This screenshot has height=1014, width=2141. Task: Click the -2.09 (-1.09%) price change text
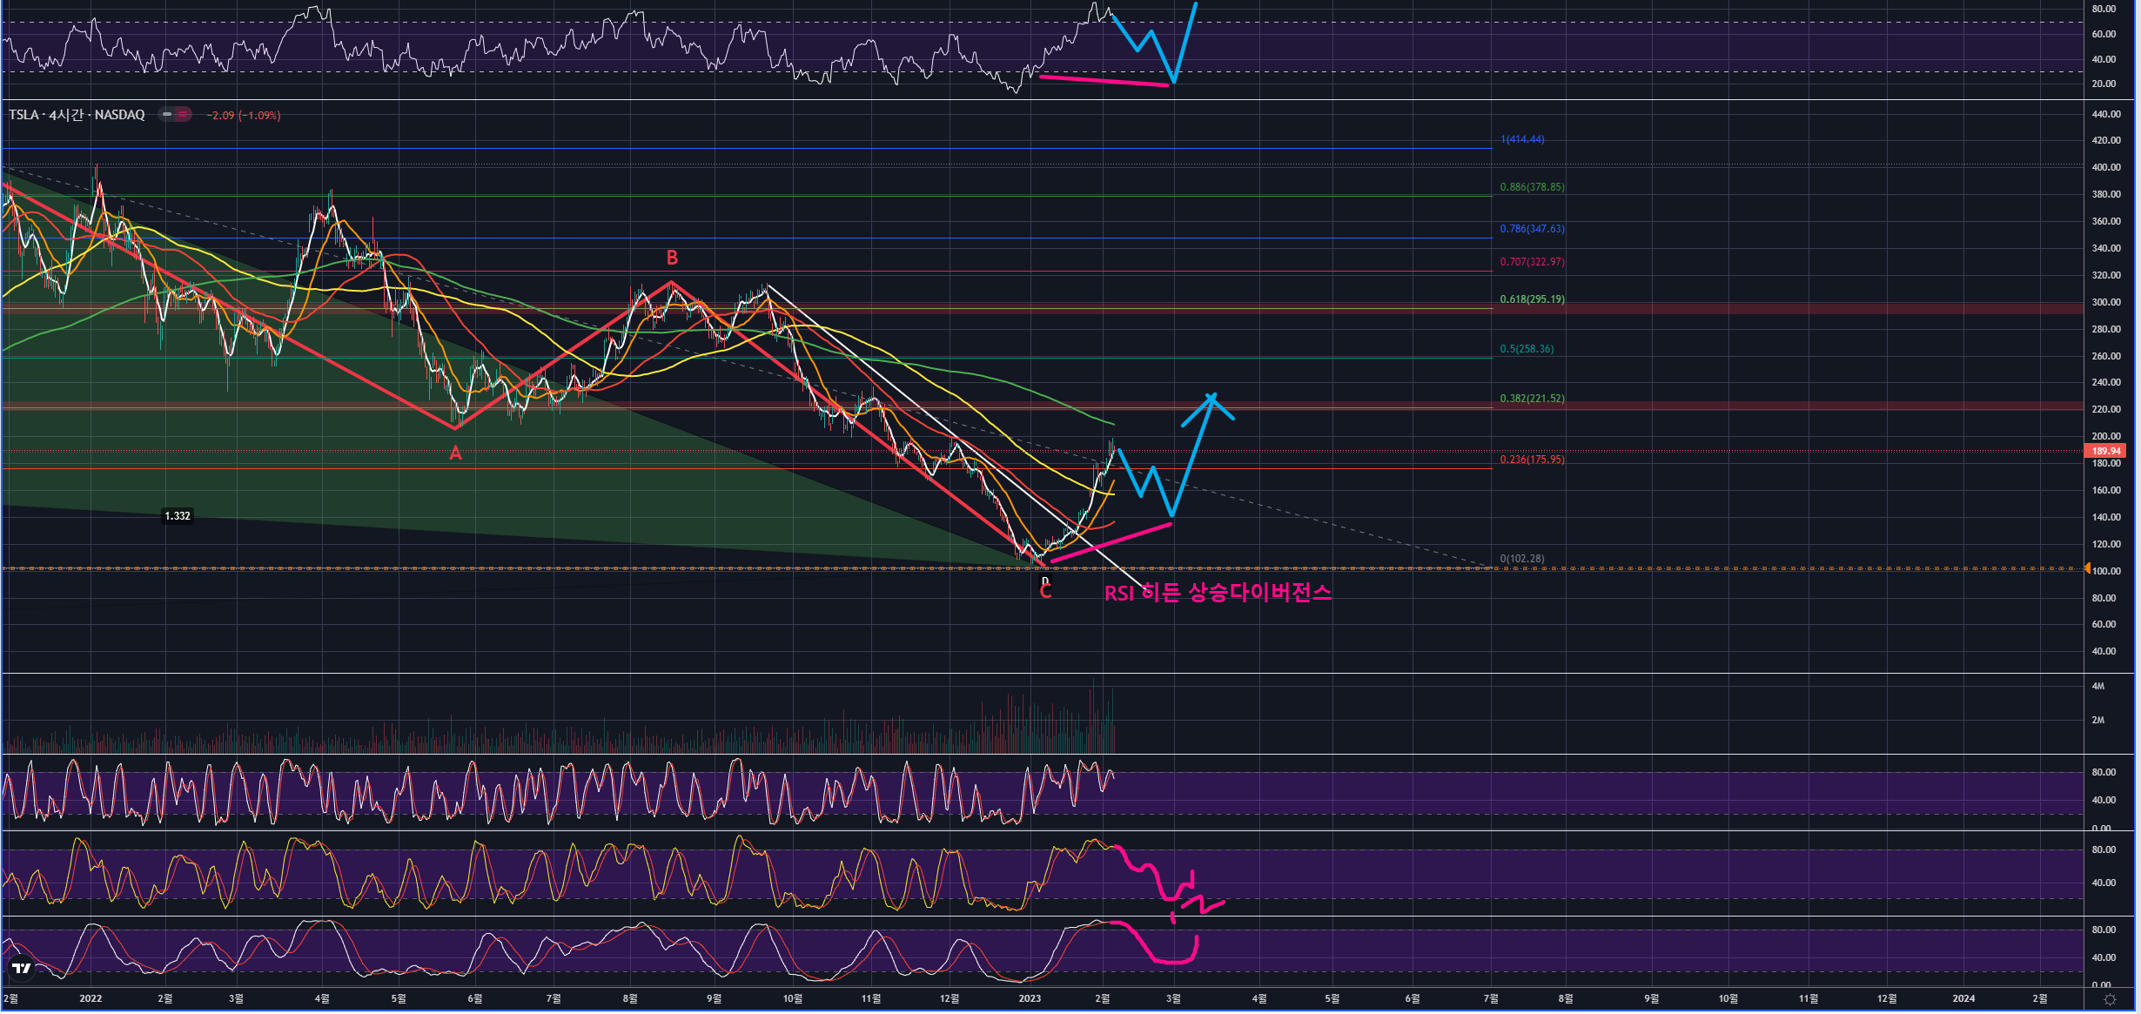pos(243,116)
